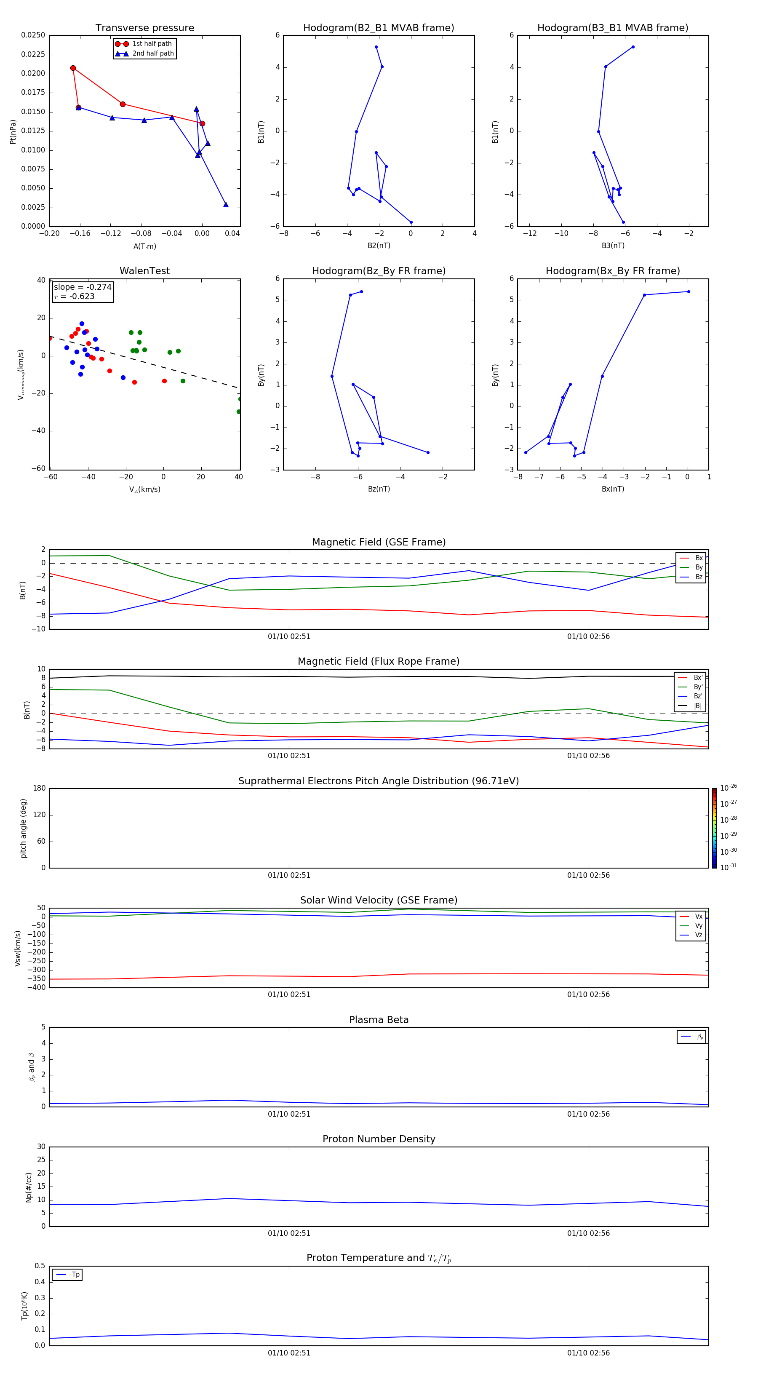The height and width of the screenshot is (1390, 758).
Task: Click the black |B| line in Flux Rope plot
Action: click(x=379, y=676)
